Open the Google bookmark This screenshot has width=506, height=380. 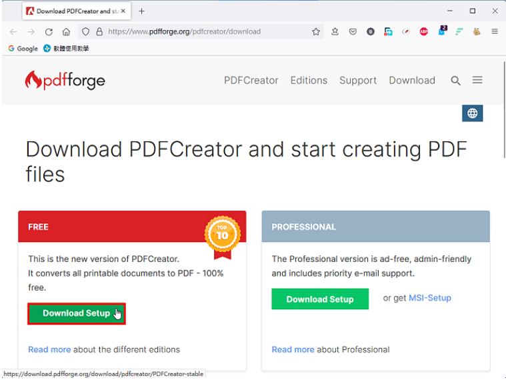point(23,49)
